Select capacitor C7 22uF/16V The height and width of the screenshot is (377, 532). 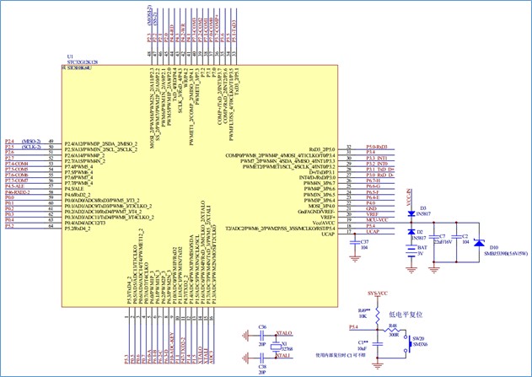436,240
